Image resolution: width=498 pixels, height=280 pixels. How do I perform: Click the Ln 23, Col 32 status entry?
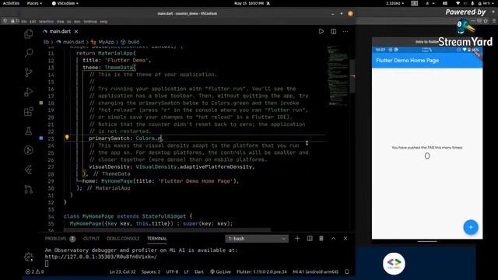tap(123, 271)
